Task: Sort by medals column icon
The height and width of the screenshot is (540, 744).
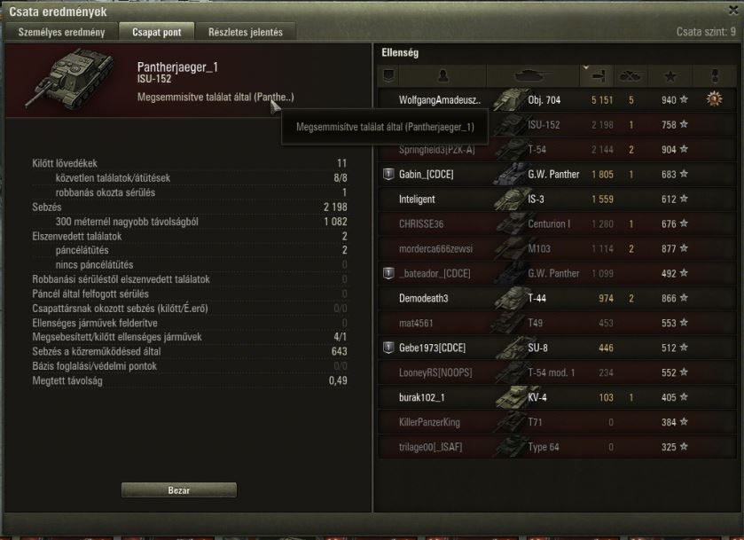Action: [x=715, y=76]
